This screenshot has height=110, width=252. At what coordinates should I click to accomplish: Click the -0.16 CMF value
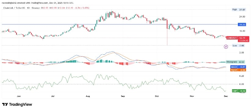point(242,91)
